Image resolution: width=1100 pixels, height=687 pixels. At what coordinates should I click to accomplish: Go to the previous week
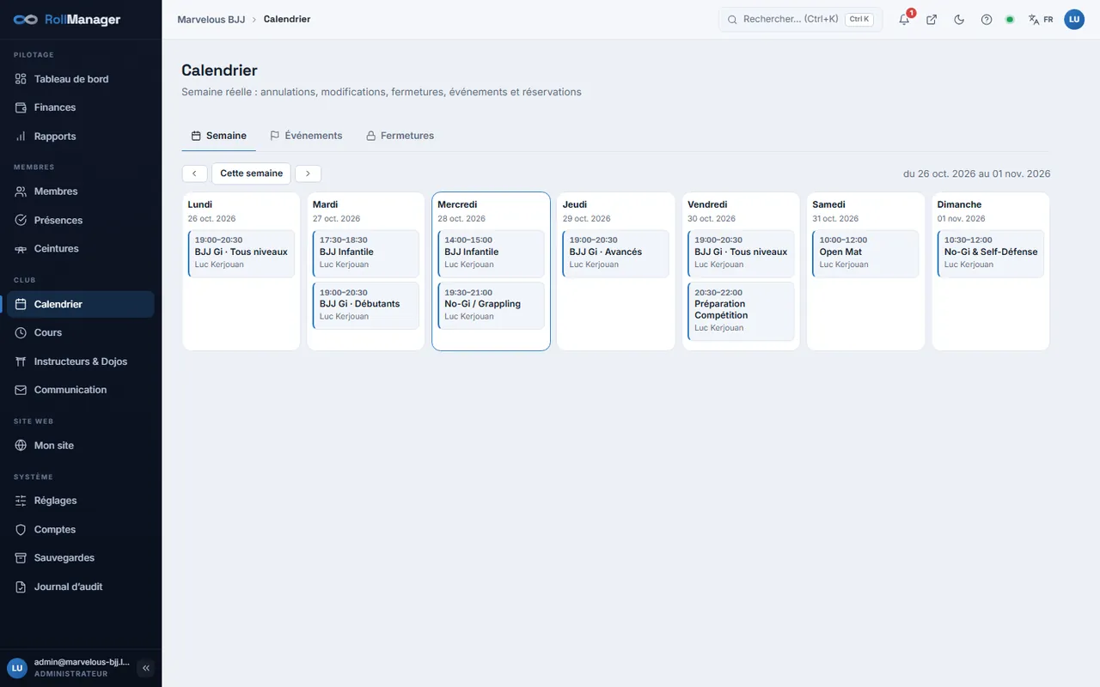pyautogui.click(x=194, y=173)
